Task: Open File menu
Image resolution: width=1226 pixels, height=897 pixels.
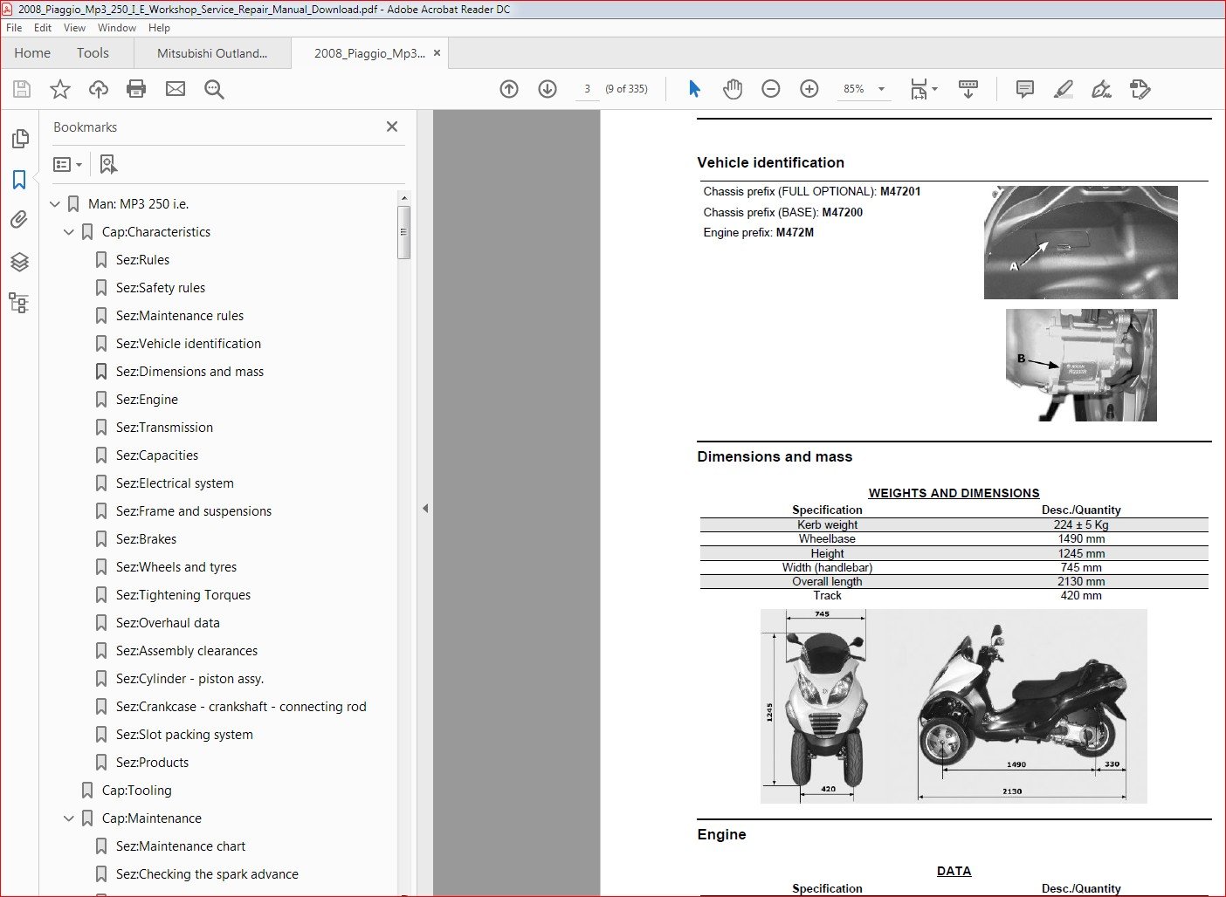Action: tap(14, 28)
